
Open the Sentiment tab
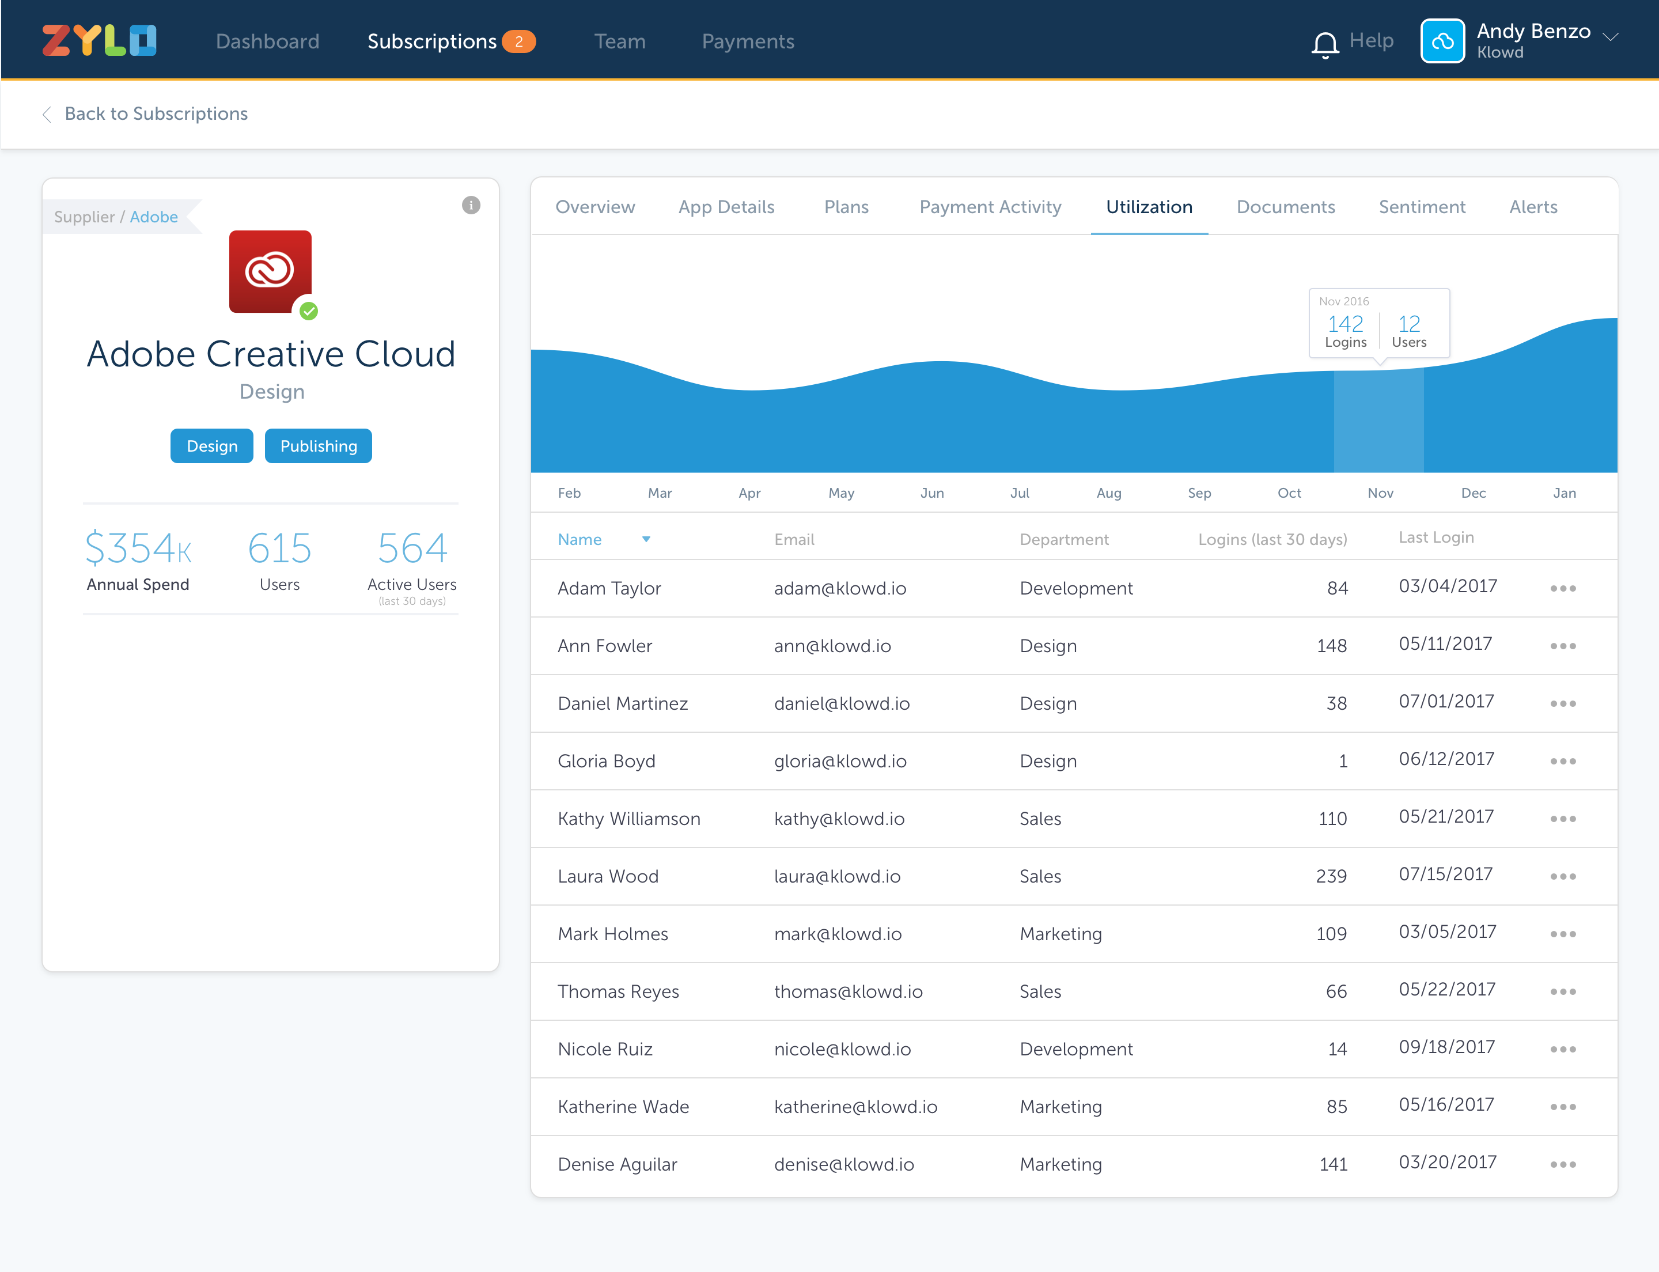coord(1421,207)
